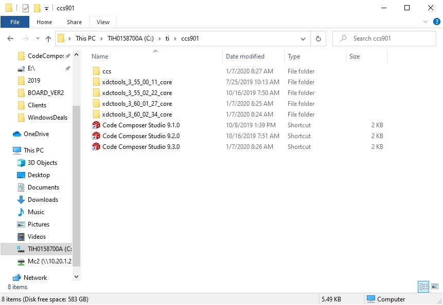Select TIH0158700A (C:) drive in sidebar
This screenshot has width=443, height=305.
click(x=37, y=249)
